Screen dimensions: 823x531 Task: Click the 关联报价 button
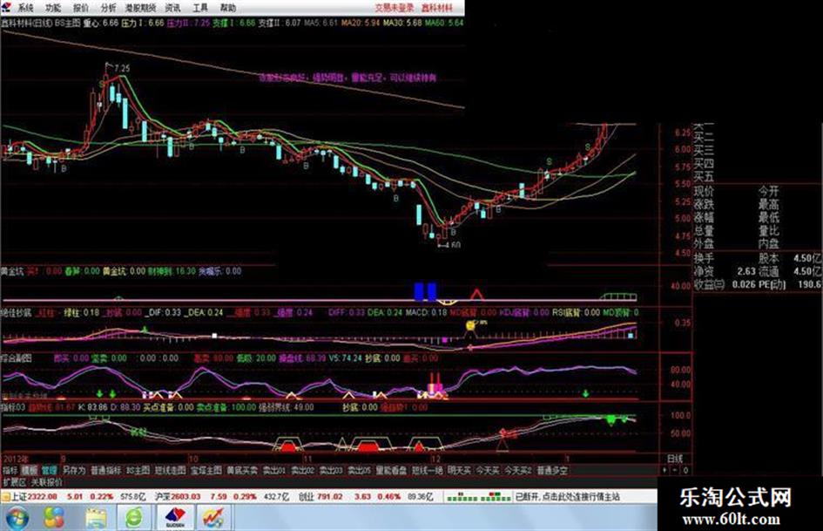pyautogui.click(x=47, y=481)
